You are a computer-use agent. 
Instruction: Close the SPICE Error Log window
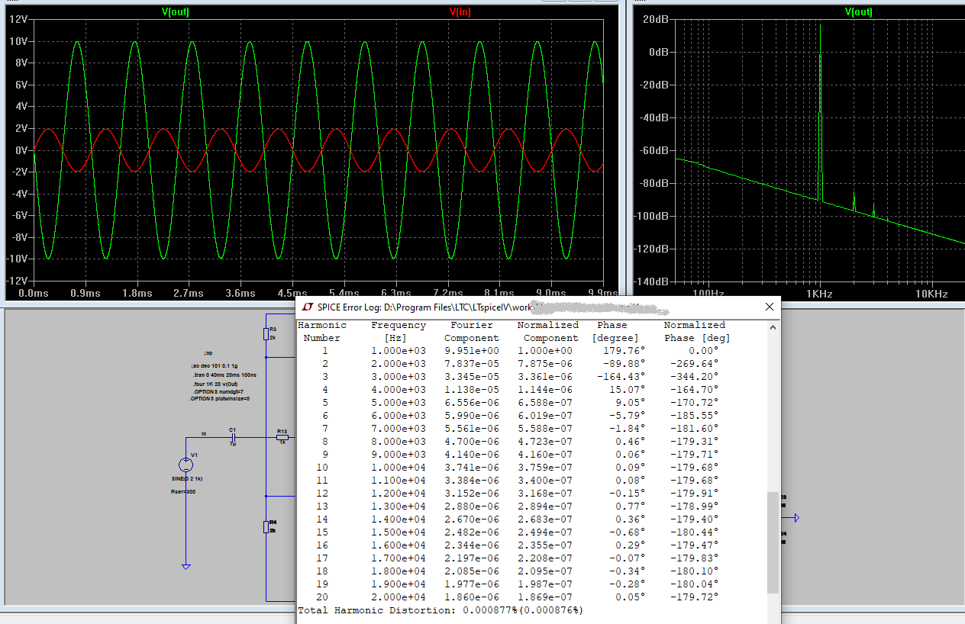coord(769,307)
